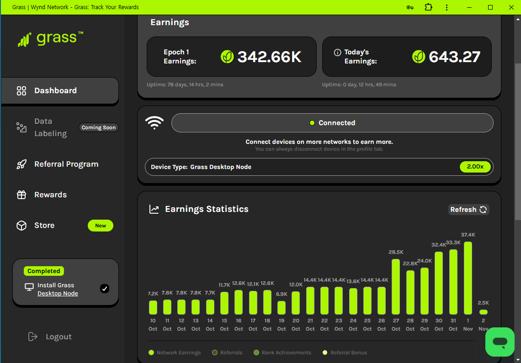Click the Today's Earnings leaf icon
This screenshot has width=521, height=363.
419,57
